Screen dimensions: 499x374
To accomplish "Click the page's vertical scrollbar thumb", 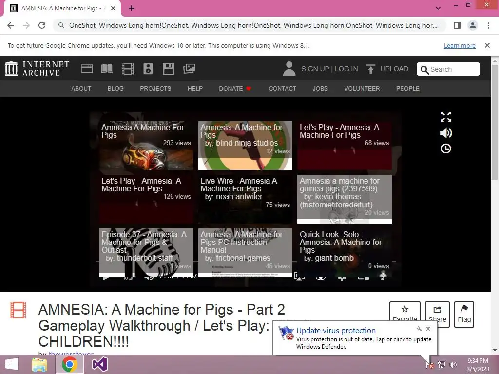I will (x=495, y=122).
